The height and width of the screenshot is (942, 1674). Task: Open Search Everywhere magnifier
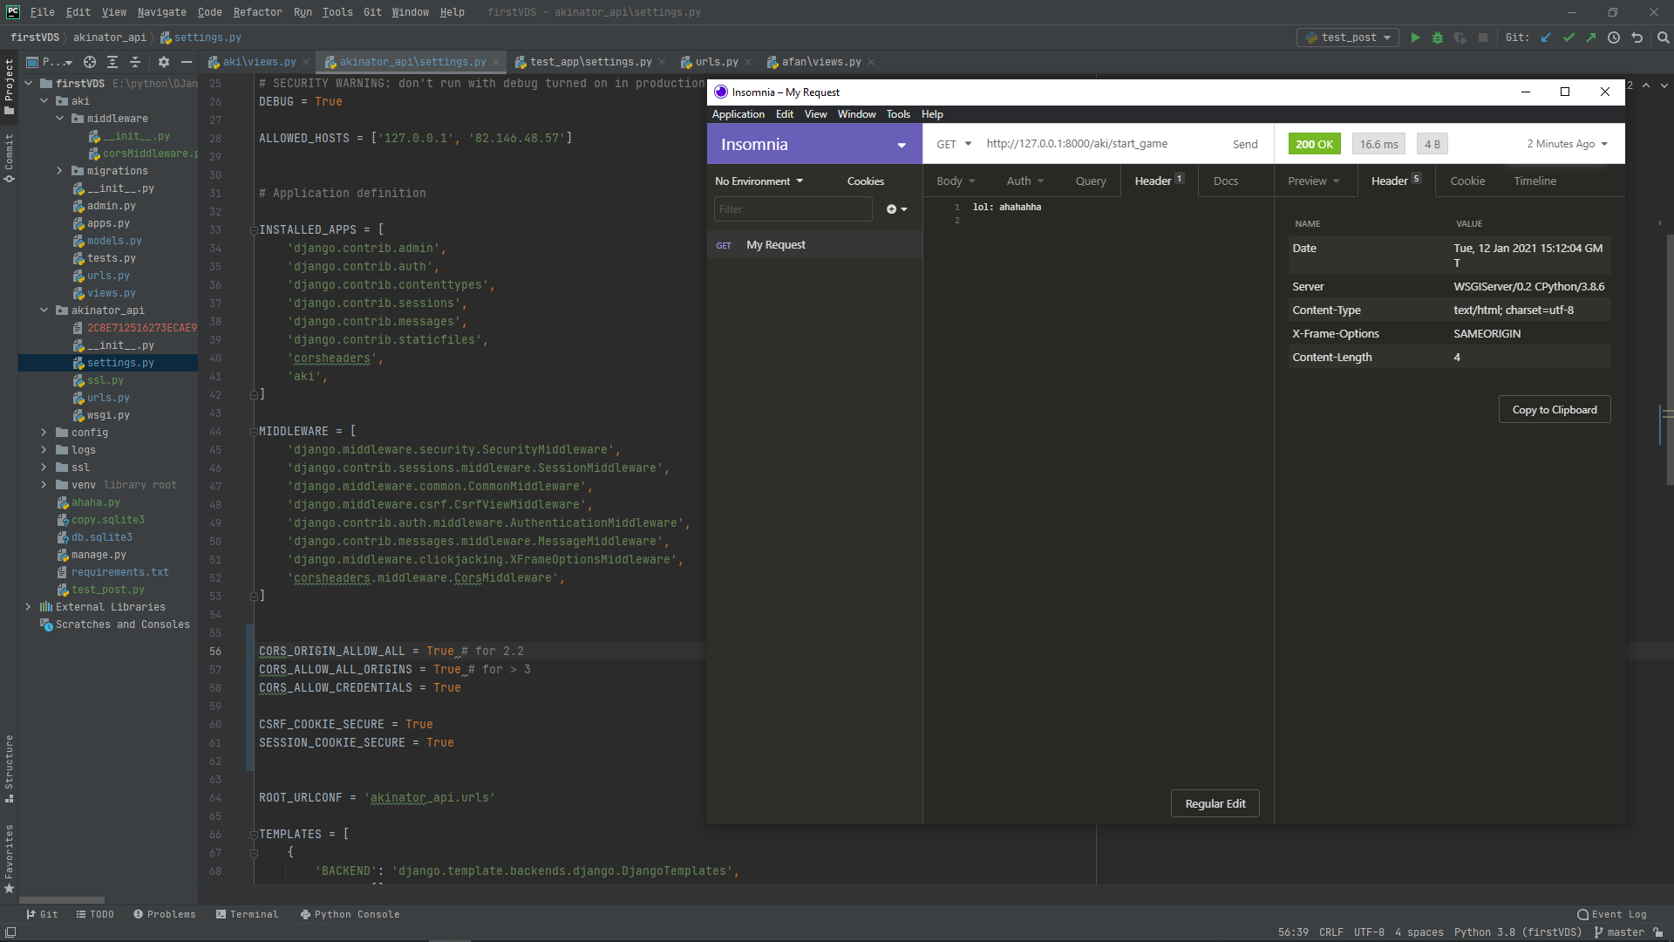coord(1663,38)
